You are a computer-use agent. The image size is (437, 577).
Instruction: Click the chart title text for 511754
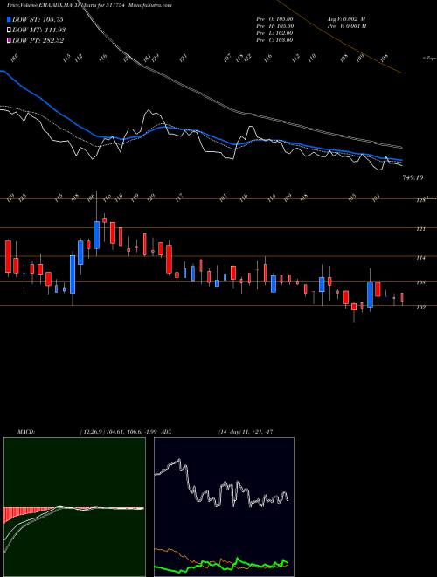(89, 5)
